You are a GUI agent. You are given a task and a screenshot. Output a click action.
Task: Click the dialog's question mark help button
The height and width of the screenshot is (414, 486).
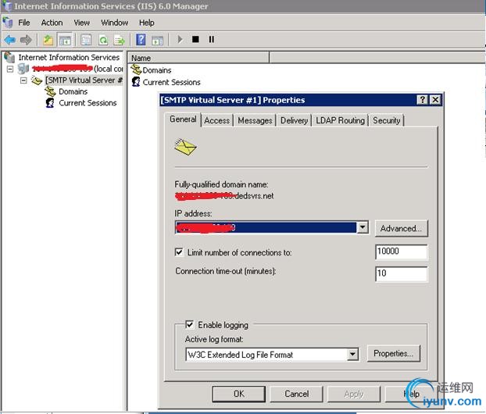[422, 100]
